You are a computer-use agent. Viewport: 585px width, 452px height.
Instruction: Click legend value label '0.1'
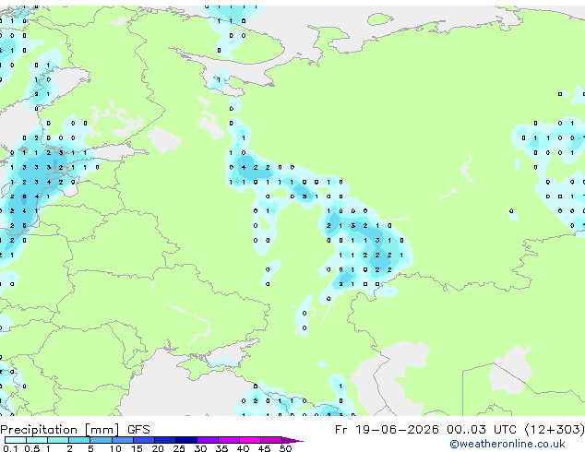(10, 448)
